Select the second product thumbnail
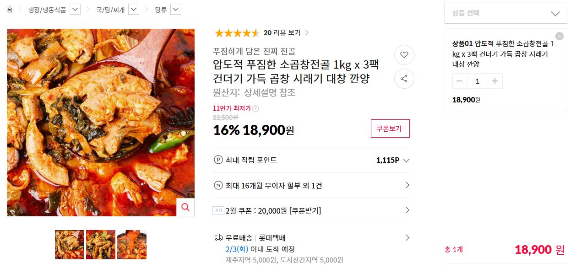The image size is (576, 268). coord(101,245)
